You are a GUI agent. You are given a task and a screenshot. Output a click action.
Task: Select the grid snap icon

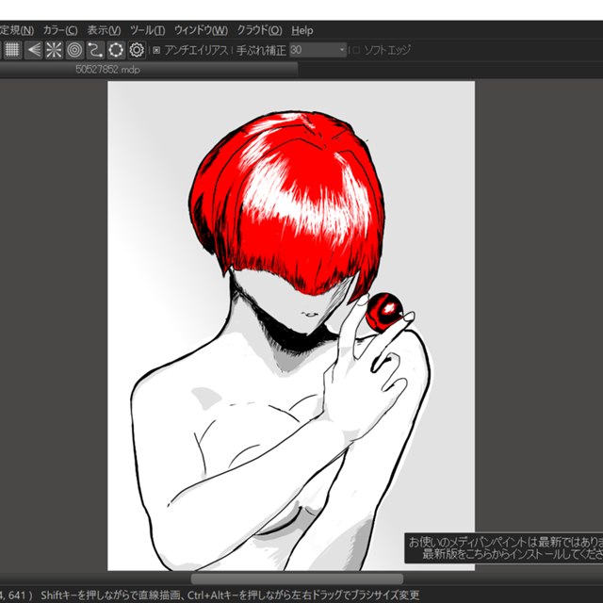click(x=13, y=50)
